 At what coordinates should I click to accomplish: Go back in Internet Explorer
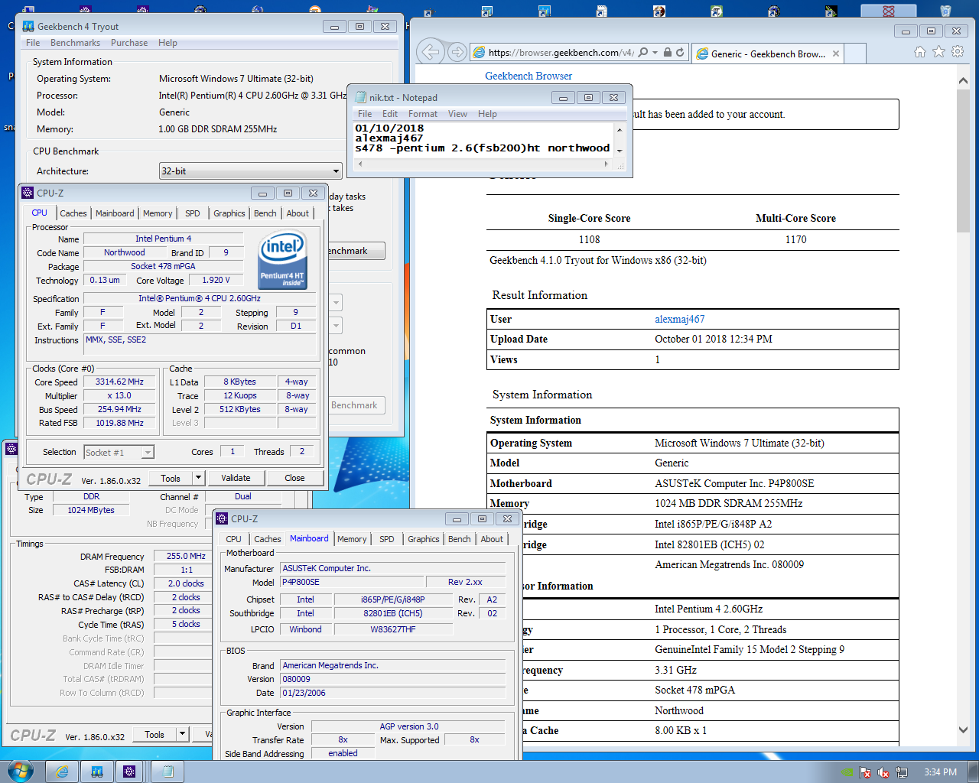[431, 52]
